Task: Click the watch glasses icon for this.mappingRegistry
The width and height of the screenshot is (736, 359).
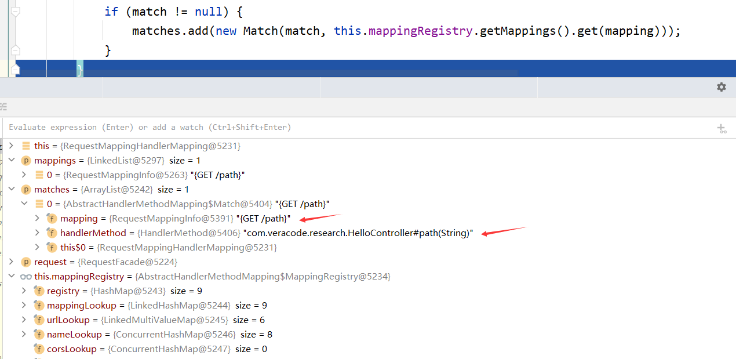Action: click(x=26, y=277)
